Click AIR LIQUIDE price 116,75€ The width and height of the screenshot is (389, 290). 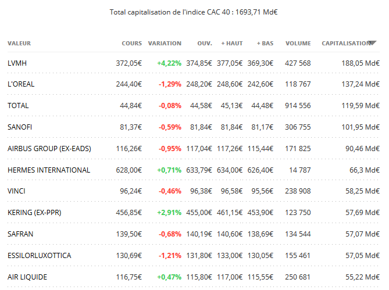click(x=129, y=277)
